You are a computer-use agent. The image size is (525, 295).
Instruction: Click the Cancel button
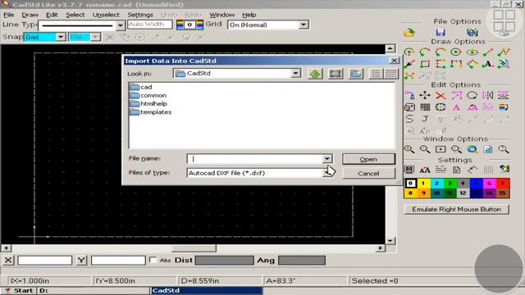coord(368,173)
